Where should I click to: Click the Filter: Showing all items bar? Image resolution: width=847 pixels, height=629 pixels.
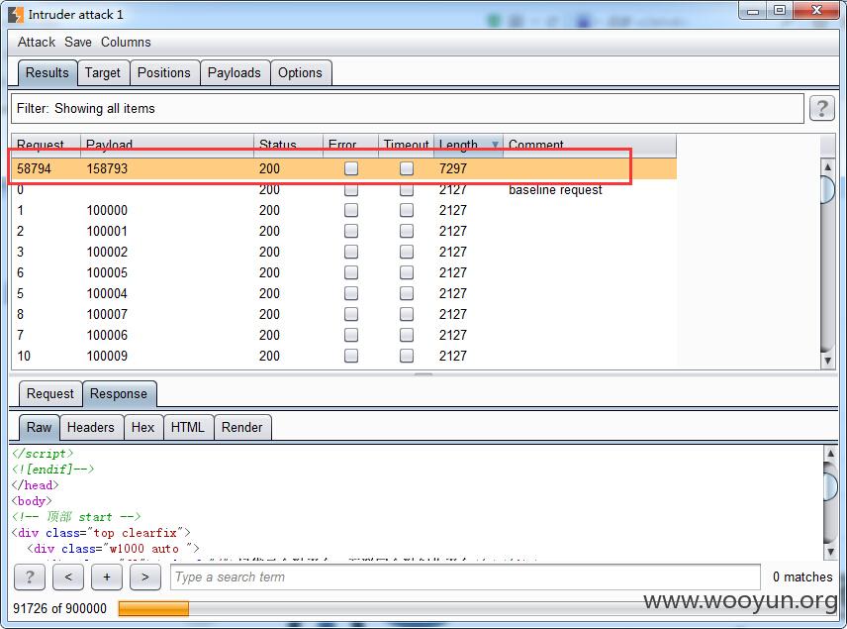click(408, 108)
